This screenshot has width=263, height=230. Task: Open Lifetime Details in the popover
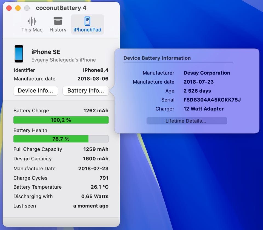point(187,121)
